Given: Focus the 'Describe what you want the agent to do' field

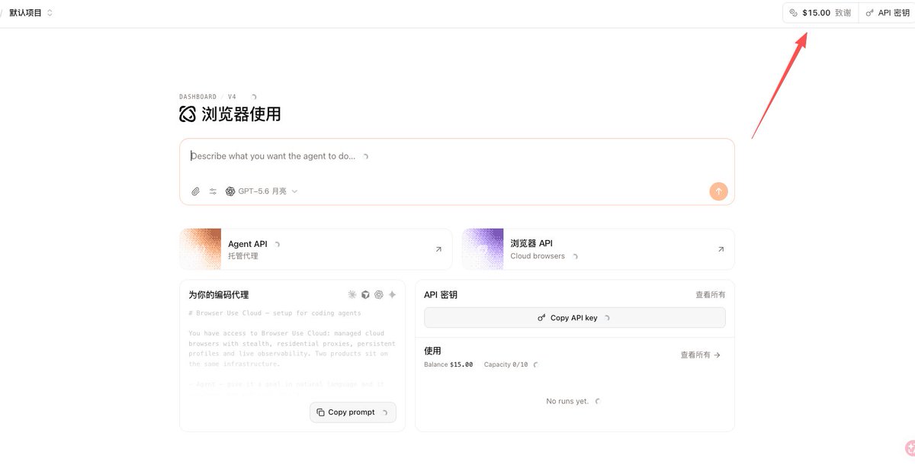Looking at the screenshot, I should 457,156.
